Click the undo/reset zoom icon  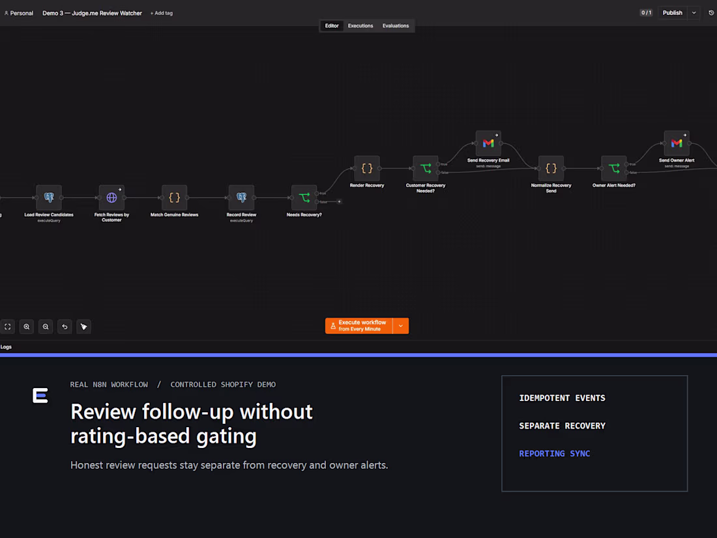pos(65,327)
